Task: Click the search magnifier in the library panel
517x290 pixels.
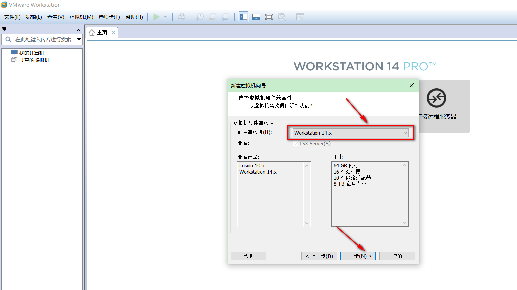Action: coord(8,39)
